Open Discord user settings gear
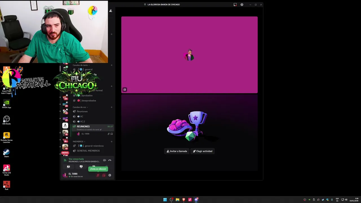The width and height of the screenshot is (361, 203). [x=110, y=175]
